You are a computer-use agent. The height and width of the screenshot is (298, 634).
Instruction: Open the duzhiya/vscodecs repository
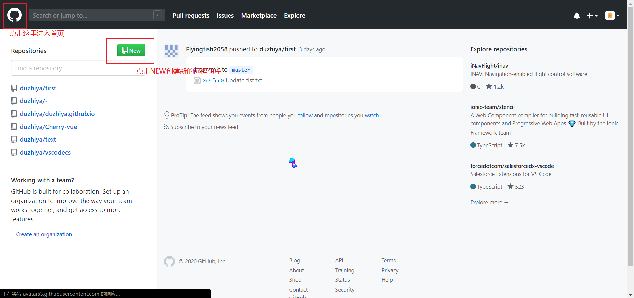click(x=45, y=152)
